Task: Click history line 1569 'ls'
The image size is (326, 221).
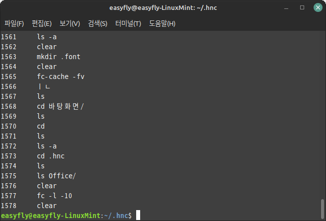Action: click(x=23, y=116)
